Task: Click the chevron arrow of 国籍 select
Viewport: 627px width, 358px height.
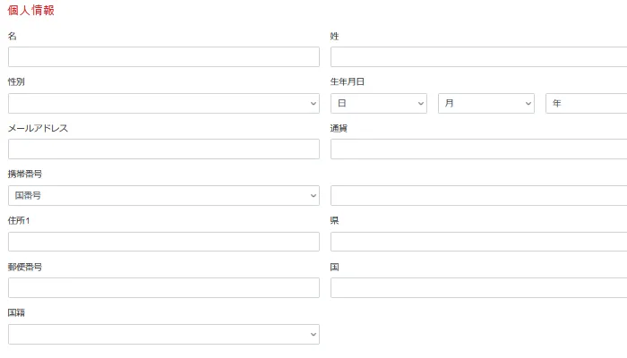Action: (313, 335)
